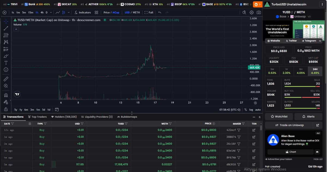Open the token Twitter link
Viewport: 327px width, 172px height.
pyautogui.click(x=291, y=41)
